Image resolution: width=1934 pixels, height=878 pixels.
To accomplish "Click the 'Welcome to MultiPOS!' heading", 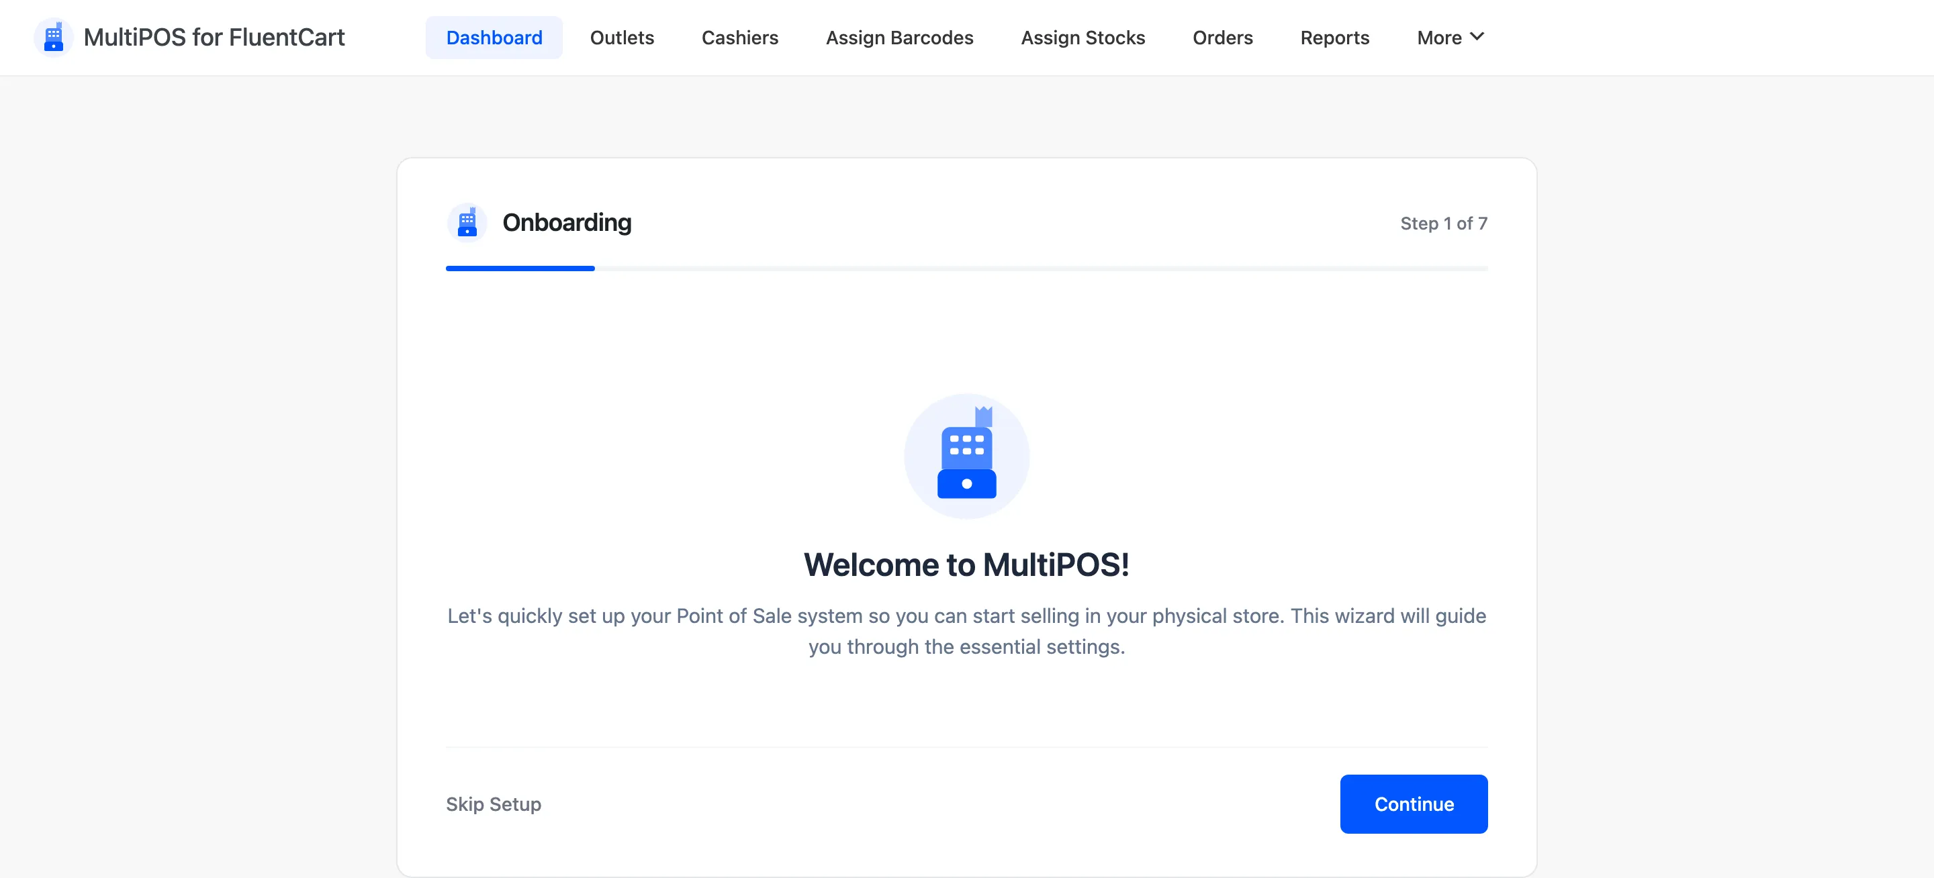I will click(966, 565).
